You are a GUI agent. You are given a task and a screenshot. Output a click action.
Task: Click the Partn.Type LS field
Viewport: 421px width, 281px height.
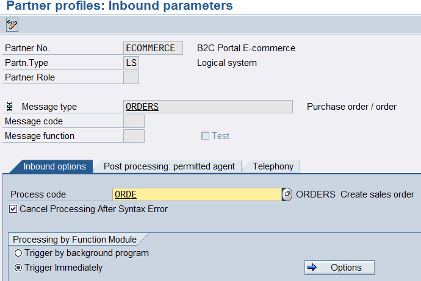[x=131, y=63]
